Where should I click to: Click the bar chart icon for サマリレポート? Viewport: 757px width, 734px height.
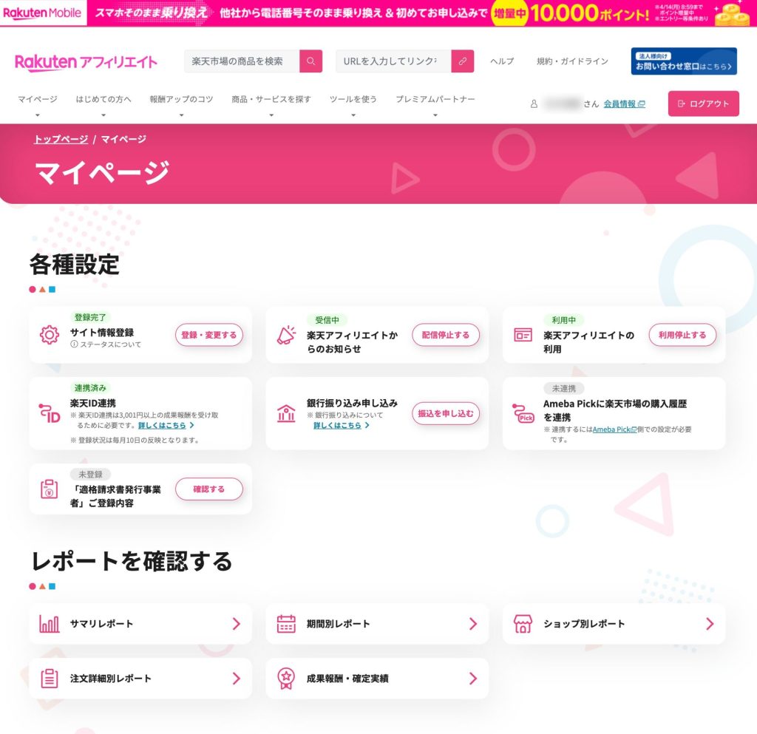click(x=50, y=624)
